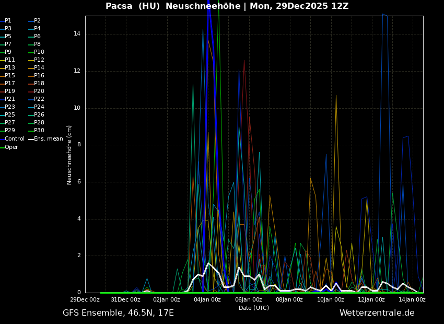Image resolution: width=444 pixels, height=324 pixels.
Task: Click the Wetterzentrale.de watermark text
Action: coord(377,313)
